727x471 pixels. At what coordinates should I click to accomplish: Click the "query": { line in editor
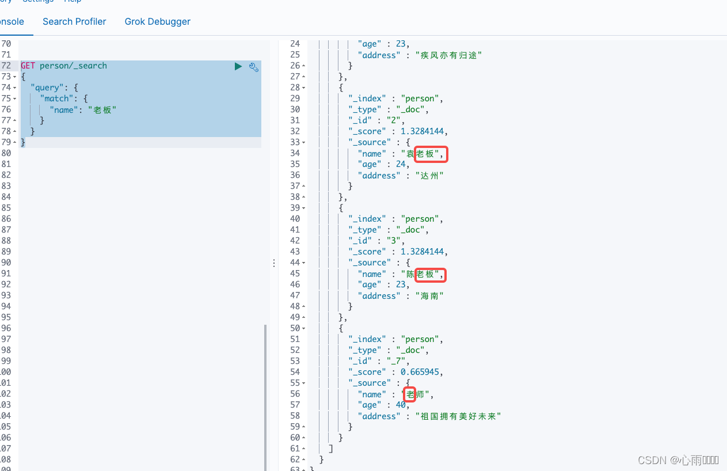pos(55,88)
